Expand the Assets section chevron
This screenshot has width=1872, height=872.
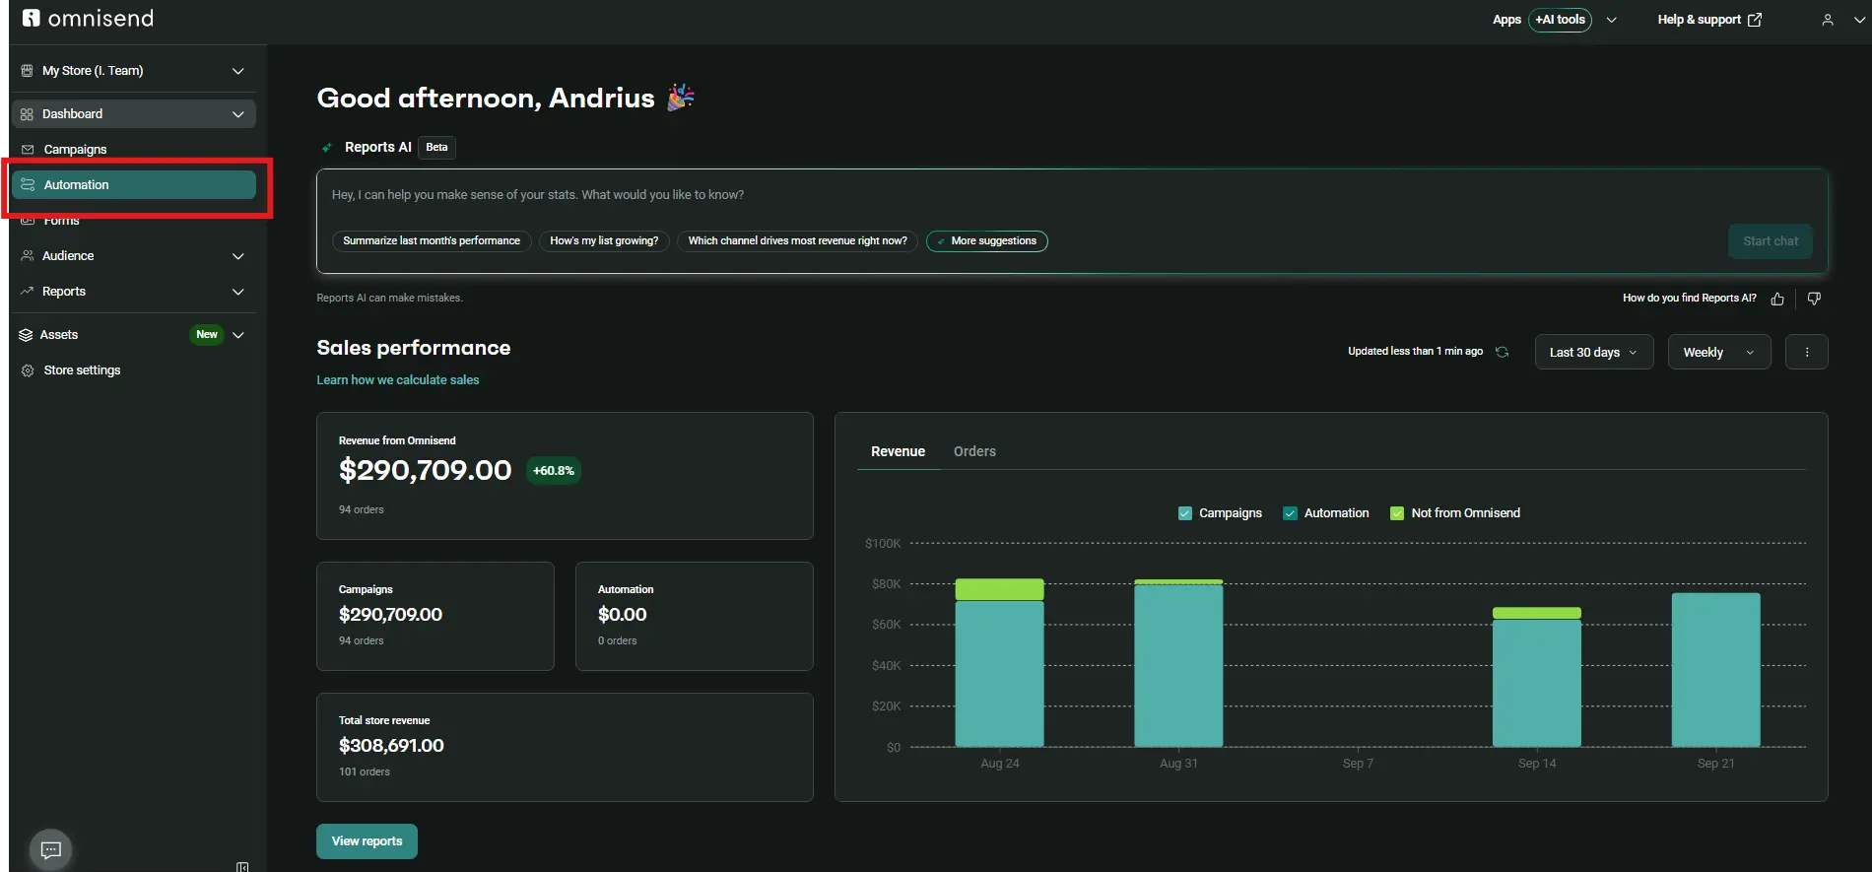tap(237, 335)
